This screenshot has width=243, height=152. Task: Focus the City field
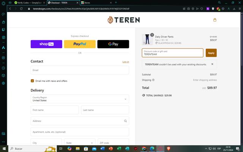click(x=46, y=143)
